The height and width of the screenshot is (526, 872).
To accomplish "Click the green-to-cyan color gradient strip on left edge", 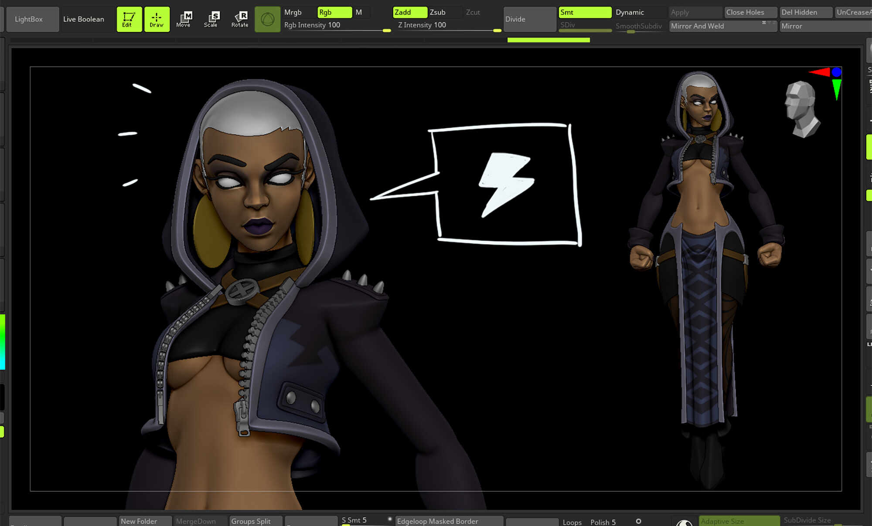I will click(x=3, y=342).
